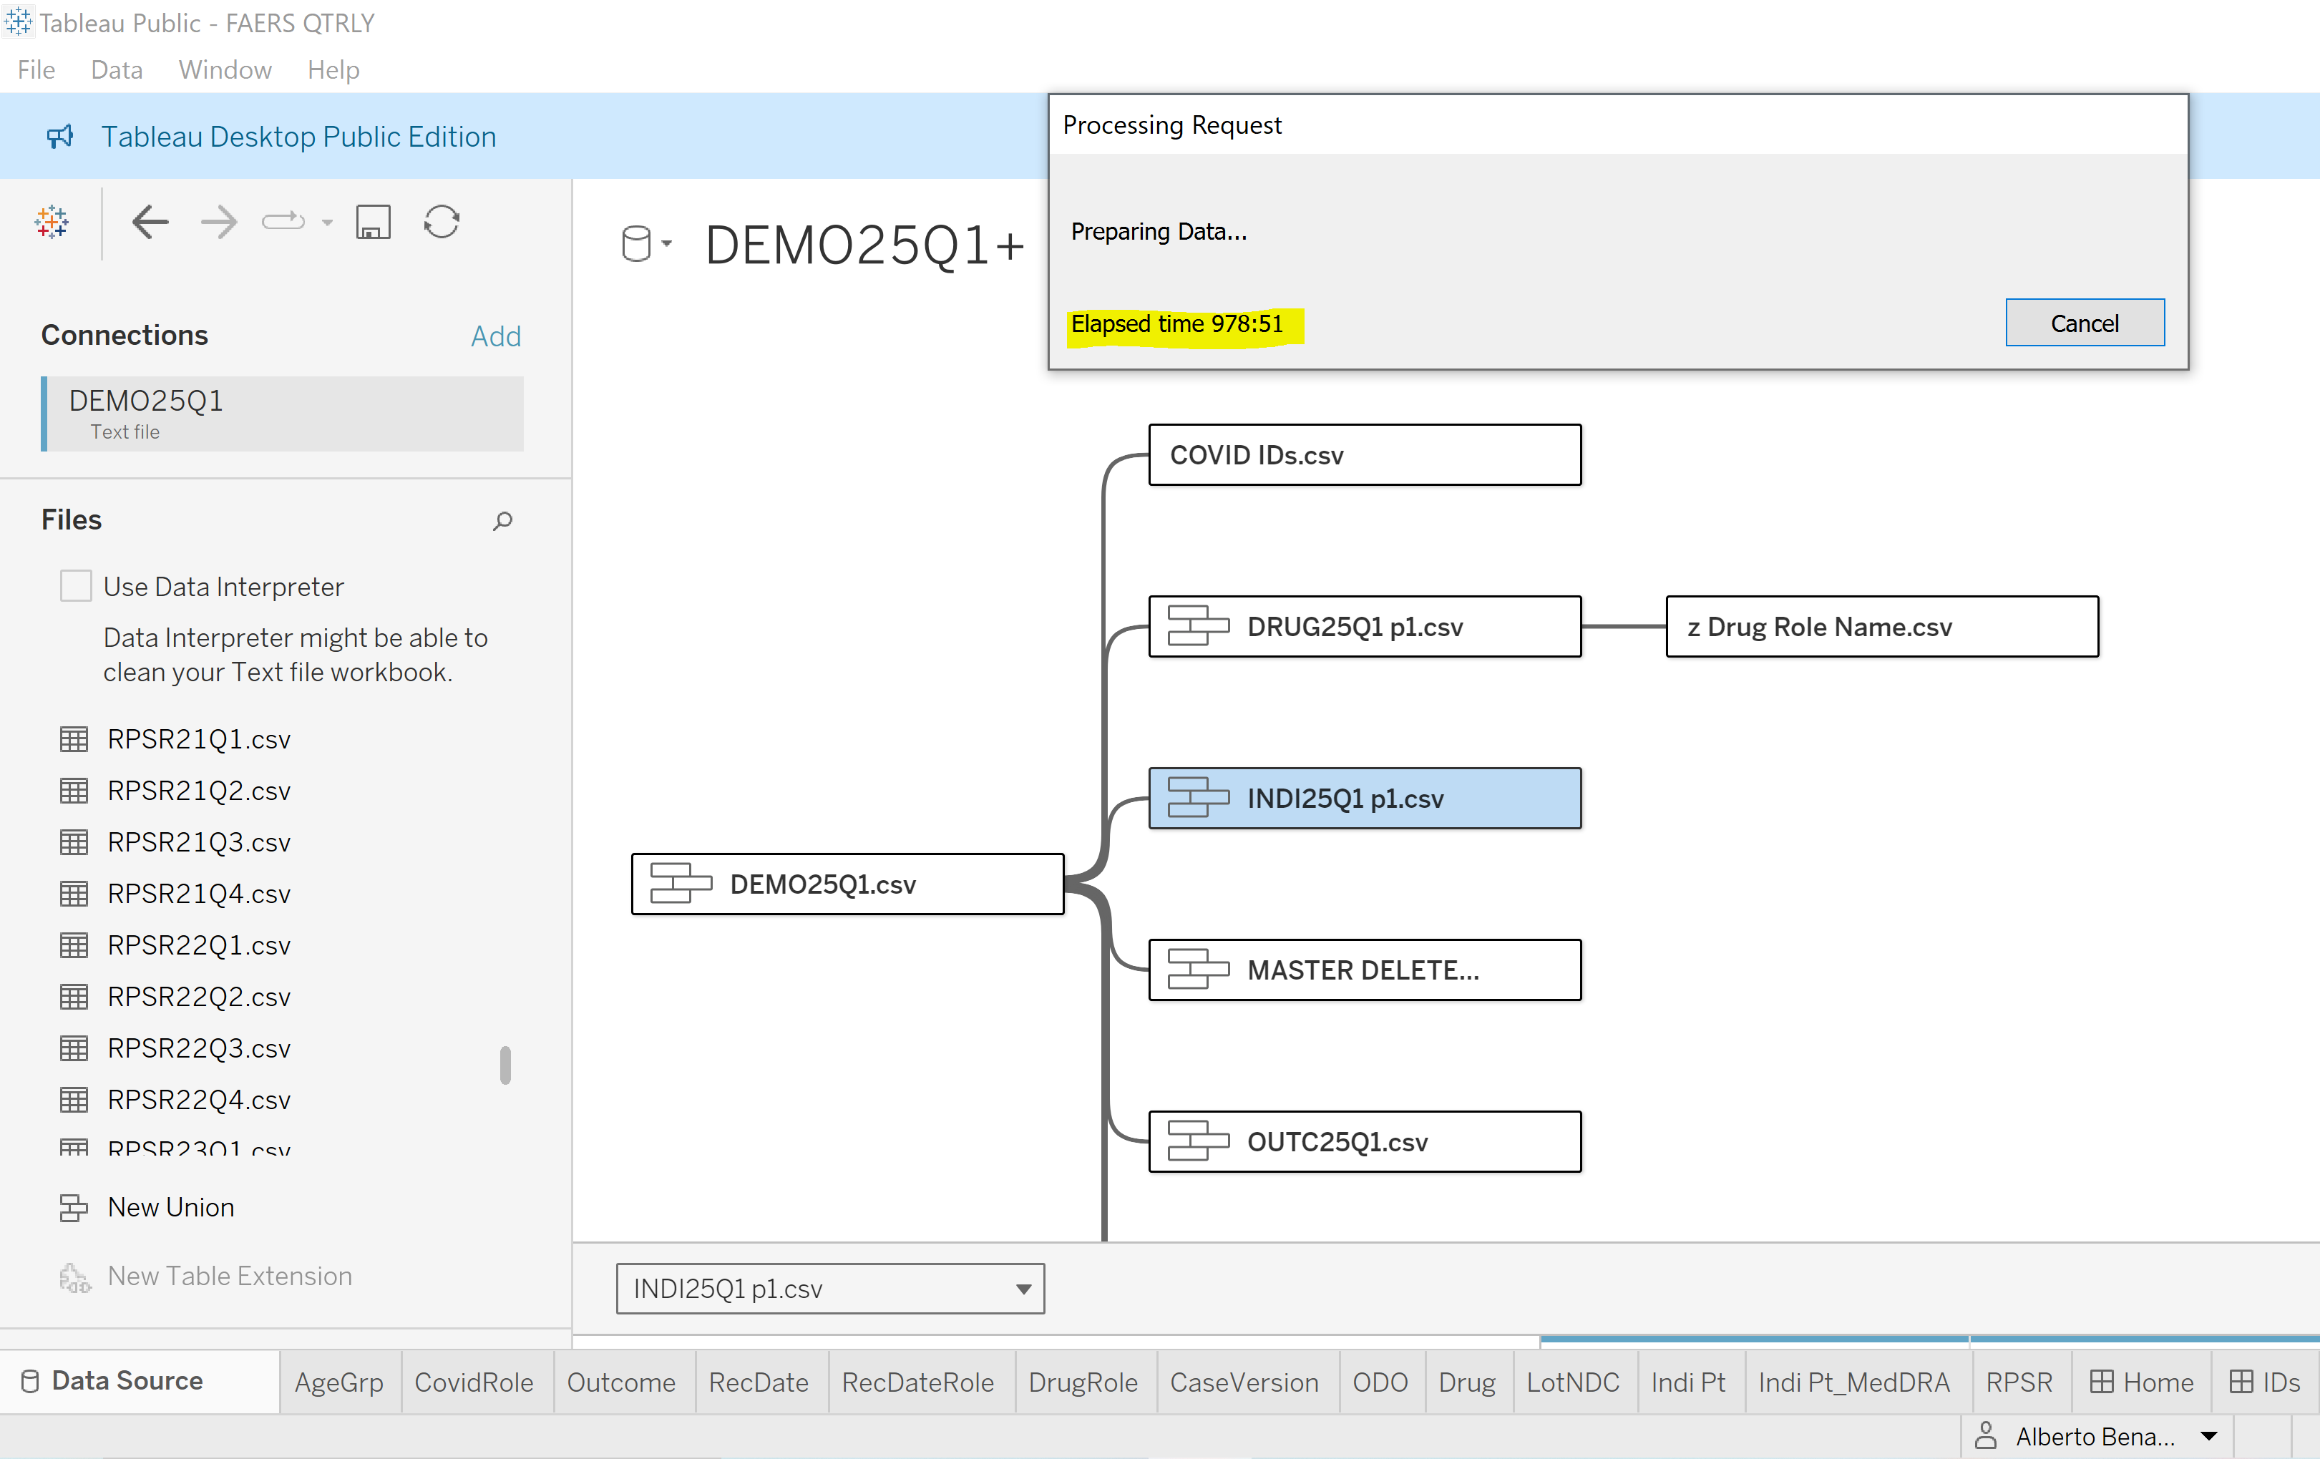Refresh the data source with the circular arrow icon
The width and height of the screenshot is (2320, 1459).
pos(442,222)
